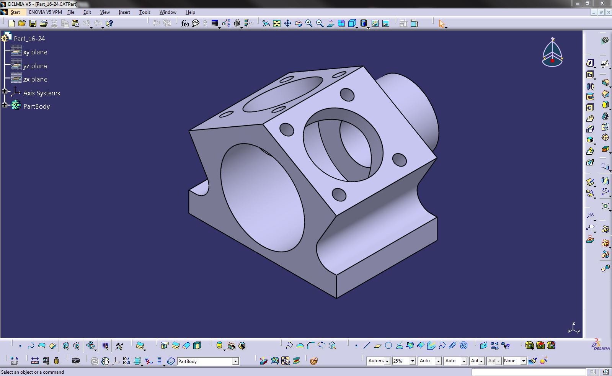Click the ABC text annotation icon
The width and height of the screenshot is (612, 376).
point(591,216)
